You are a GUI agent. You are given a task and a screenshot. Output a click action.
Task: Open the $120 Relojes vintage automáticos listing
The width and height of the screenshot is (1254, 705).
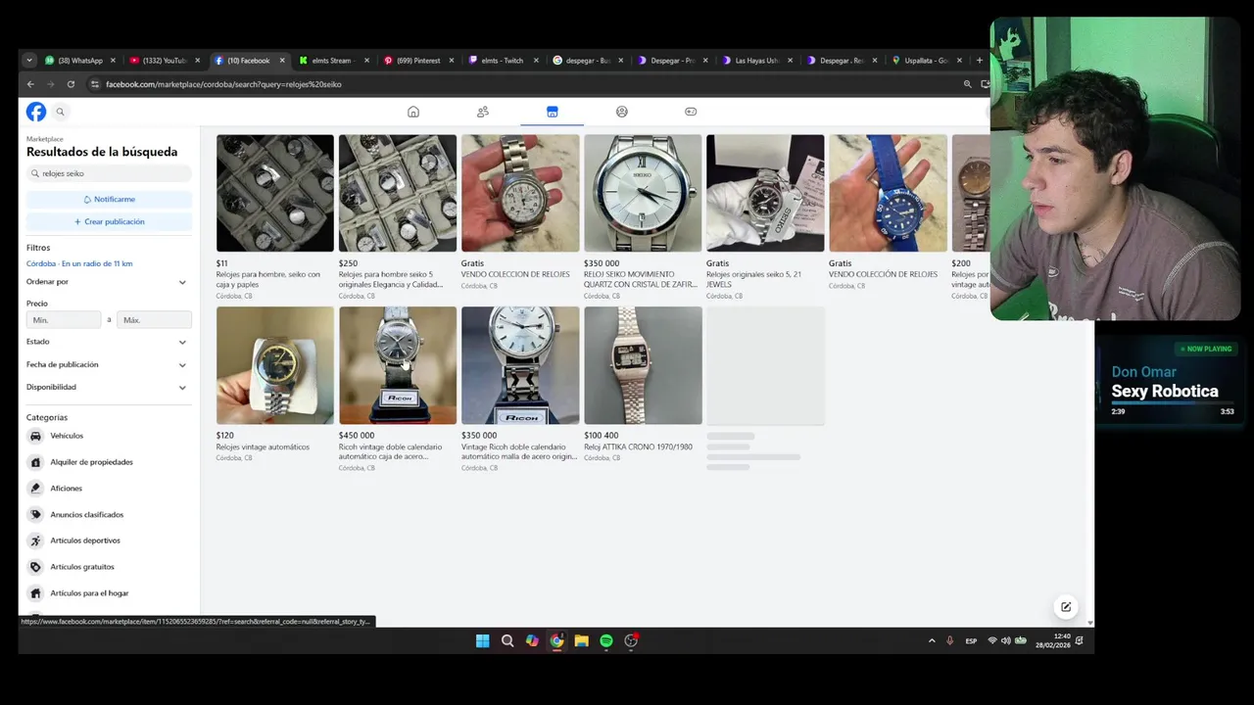tap(275, 384)
